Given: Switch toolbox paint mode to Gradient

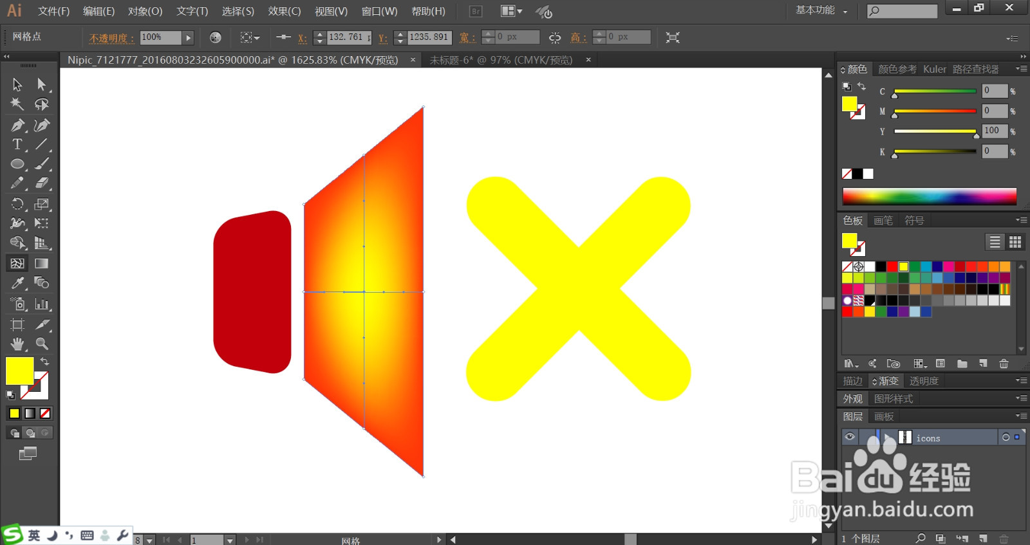Looking at the screenshot, I should [x=30, y=413].
